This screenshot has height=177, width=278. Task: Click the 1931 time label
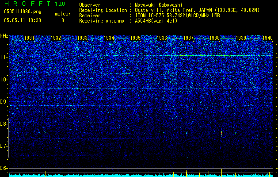point(29,38)
